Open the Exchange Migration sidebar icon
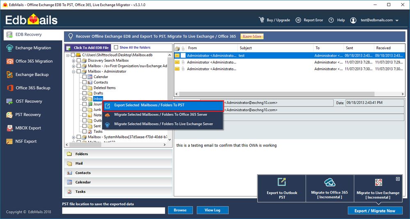The height and width of the screenshot is (219, 410). 9,48
